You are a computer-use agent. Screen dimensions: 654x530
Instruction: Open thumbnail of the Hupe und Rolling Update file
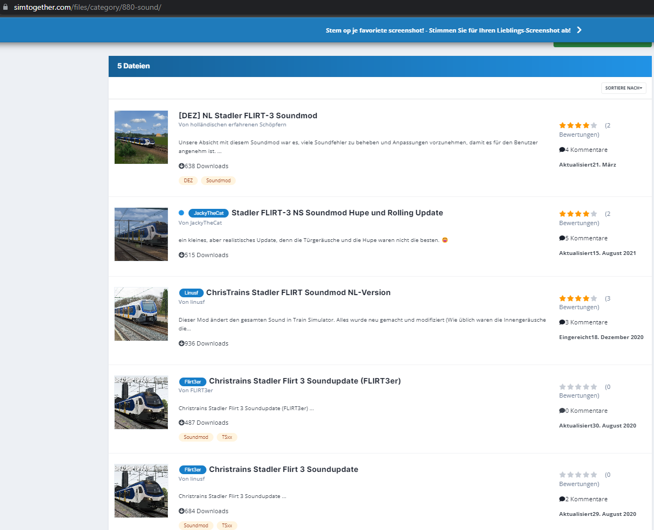pyautogui.click(x=141, y=234)
